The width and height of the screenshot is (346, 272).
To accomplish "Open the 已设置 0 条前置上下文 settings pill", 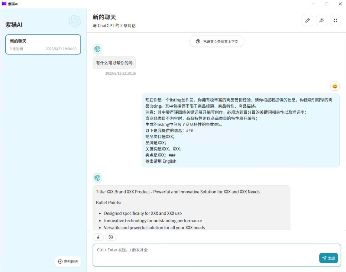I will [x=217, y=41].
